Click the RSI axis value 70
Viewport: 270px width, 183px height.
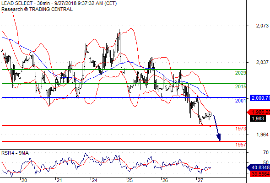coord(266,152)
